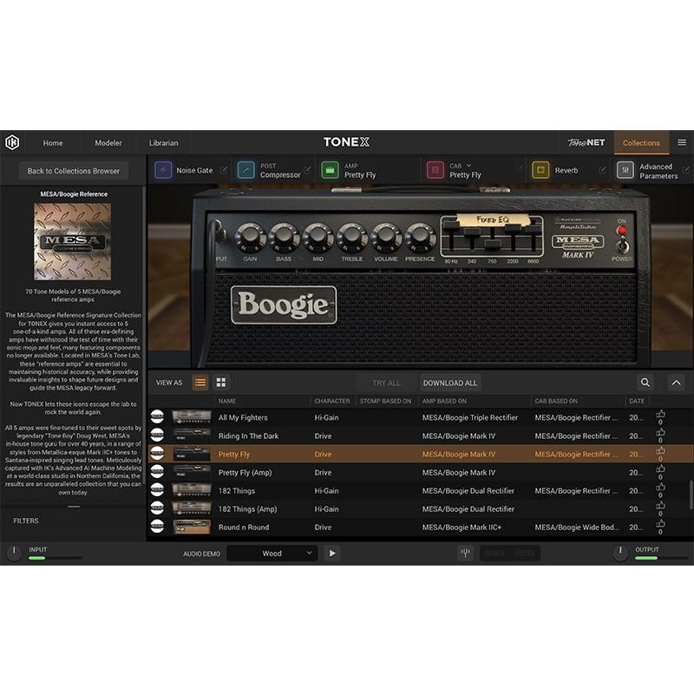Open the Reverb effect block
This screenshot has width=694, height=694.
click(x=566, y=170)
